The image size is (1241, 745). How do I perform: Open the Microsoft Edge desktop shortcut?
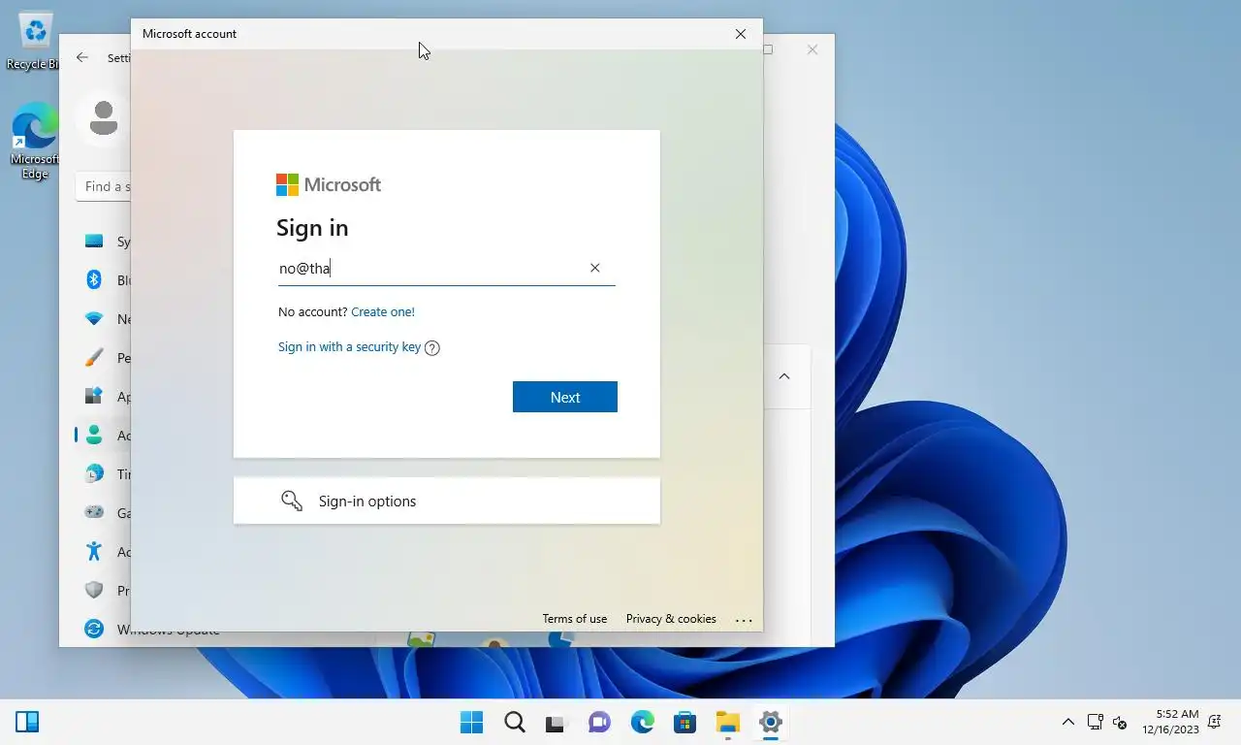tap(34, 142)
